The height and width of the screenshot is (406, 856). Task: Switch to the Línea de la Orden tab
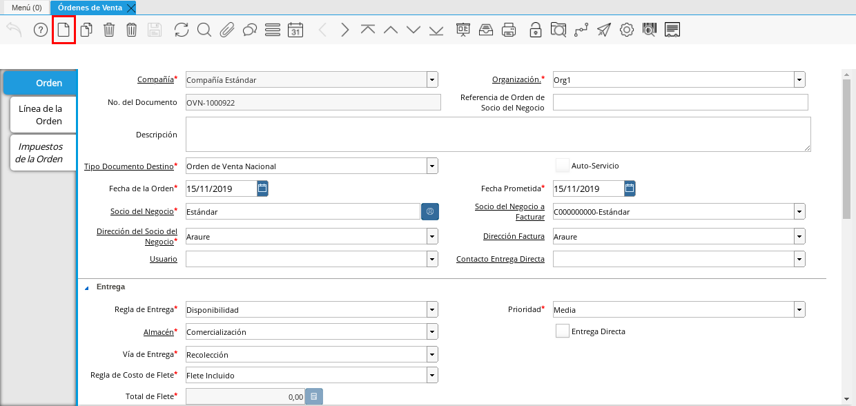43,115
